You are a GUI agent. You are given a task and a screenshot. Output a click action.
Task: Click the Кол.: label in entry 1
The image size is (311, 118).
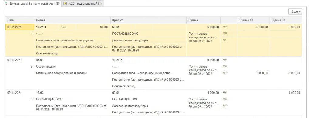click(64, 27)
